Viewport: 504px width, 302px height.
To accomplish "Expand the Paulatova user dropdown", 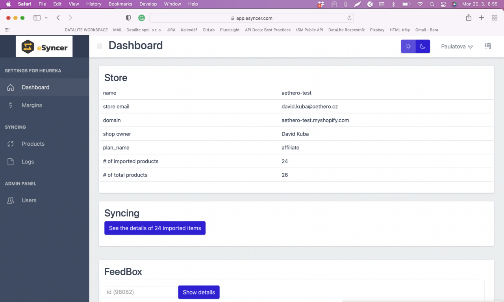I will click(457, 46).
